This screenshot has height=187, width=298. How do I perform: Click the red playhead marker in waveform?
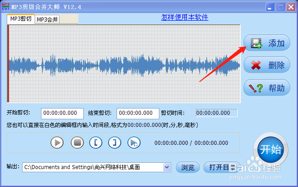(x=8, y=64)
